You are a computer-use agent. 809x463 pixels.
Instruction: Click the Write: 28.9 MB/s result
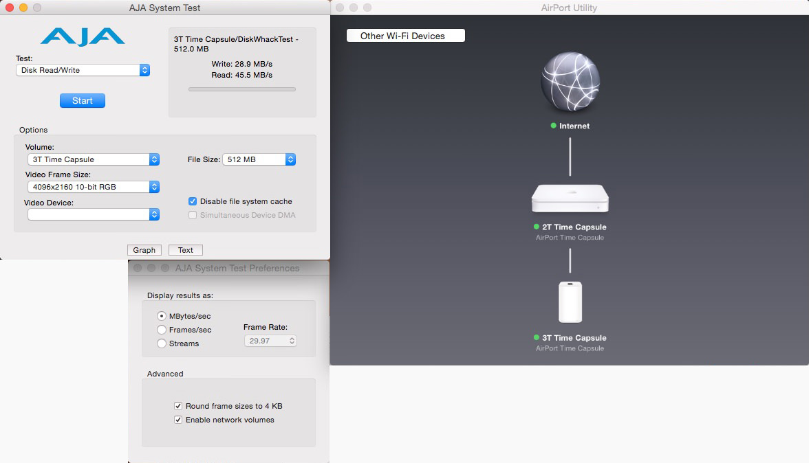242,64
